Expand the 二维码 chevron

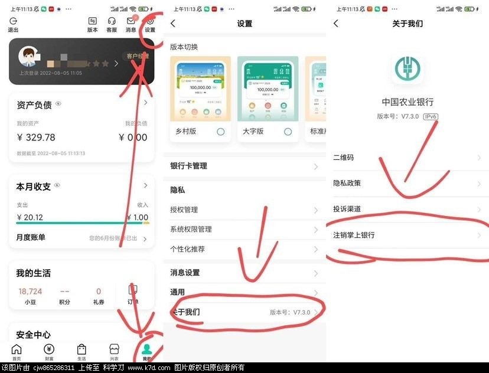pyautogui.click(x=479, y=158)
